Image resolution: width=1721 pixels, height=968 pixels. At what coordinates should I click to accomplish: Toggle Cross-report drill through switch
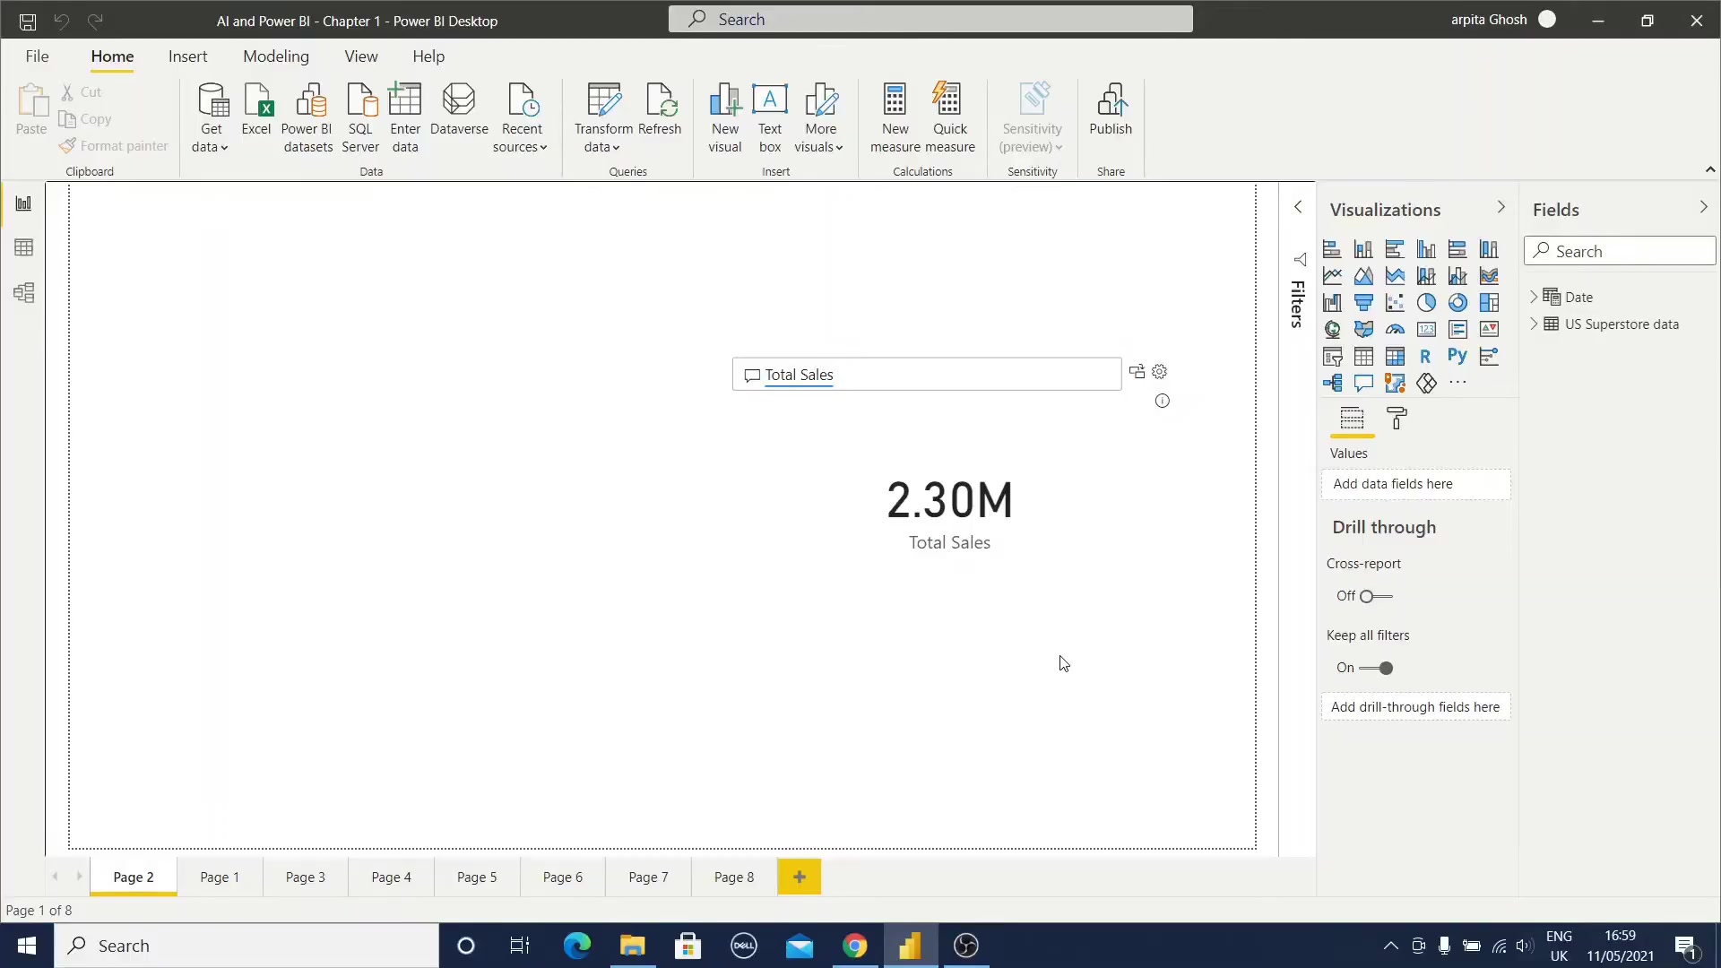(x=1375, y=596)
